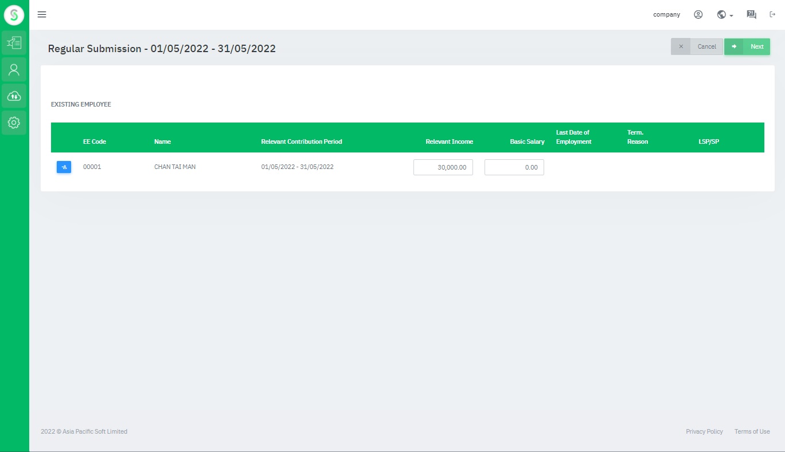
Task: Open the chat feedback icon
Action: tap(752, 15)
